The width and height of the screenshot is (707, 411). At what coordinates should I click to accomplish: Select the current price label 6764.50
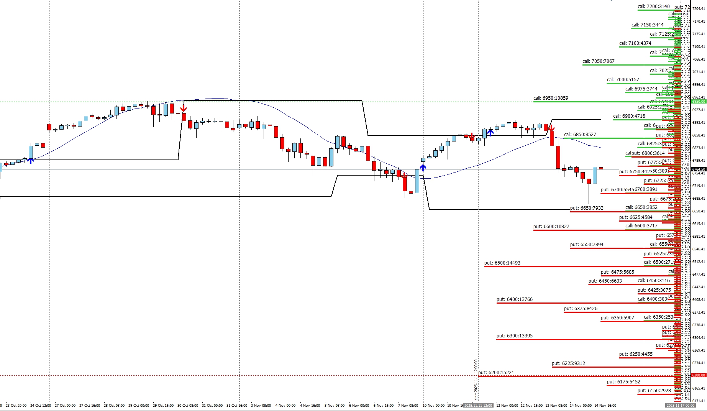tap(698, 169)
